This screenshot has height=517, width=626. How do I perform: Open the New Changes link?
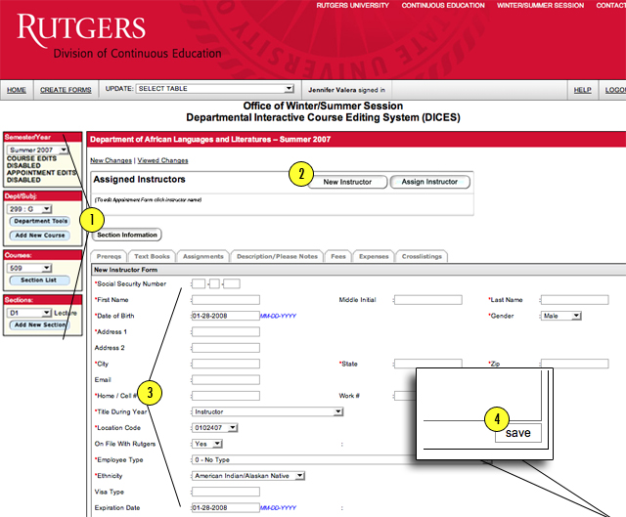click(111, 160)
